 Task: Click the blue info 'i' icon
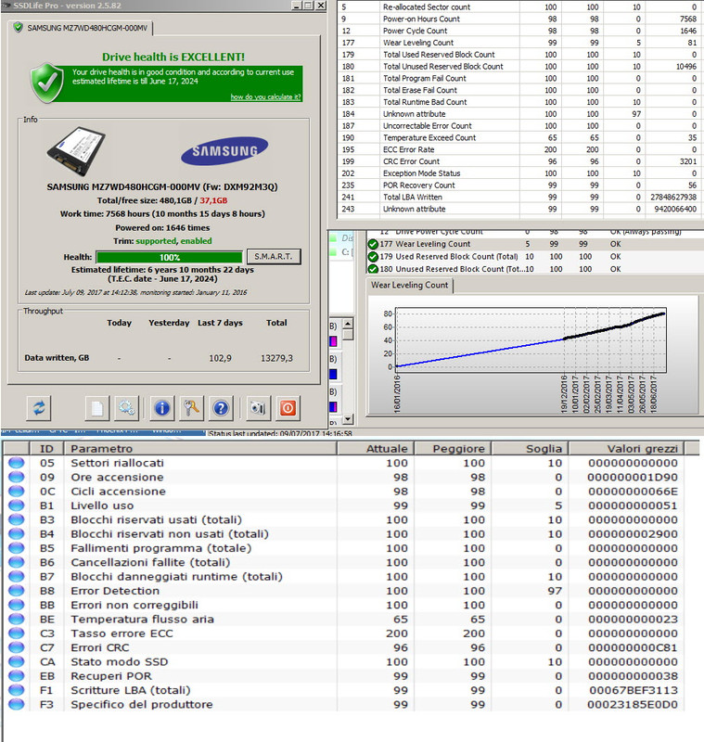161,408
